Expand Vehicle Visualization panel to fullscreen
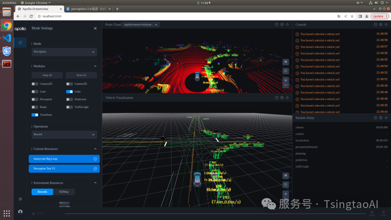391x220 pixels. (x=287, y=97)
